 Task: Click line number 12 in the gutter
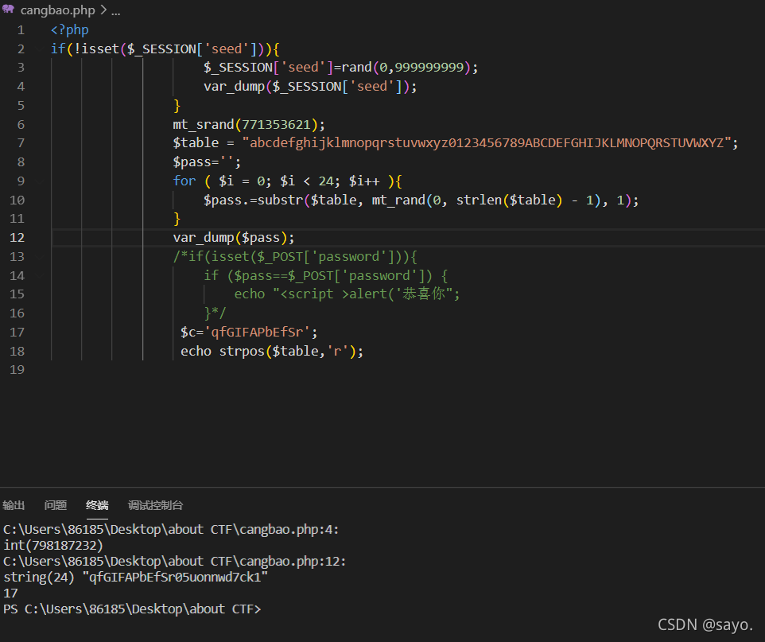pos(17,238)
